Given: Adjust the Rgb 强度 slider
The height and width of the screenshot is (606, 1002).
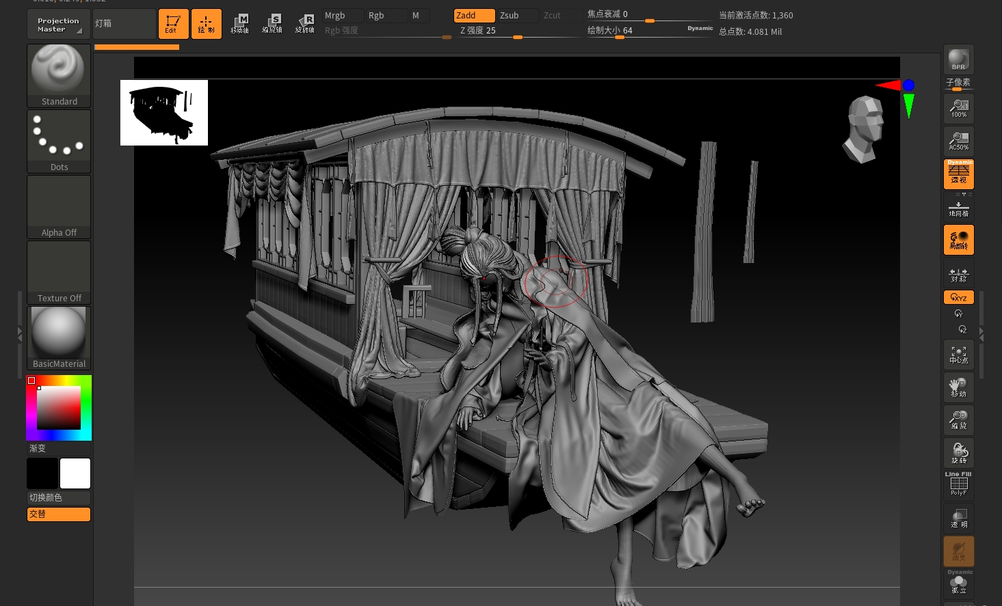Looking at the screenshot, I should coord(387,31).
